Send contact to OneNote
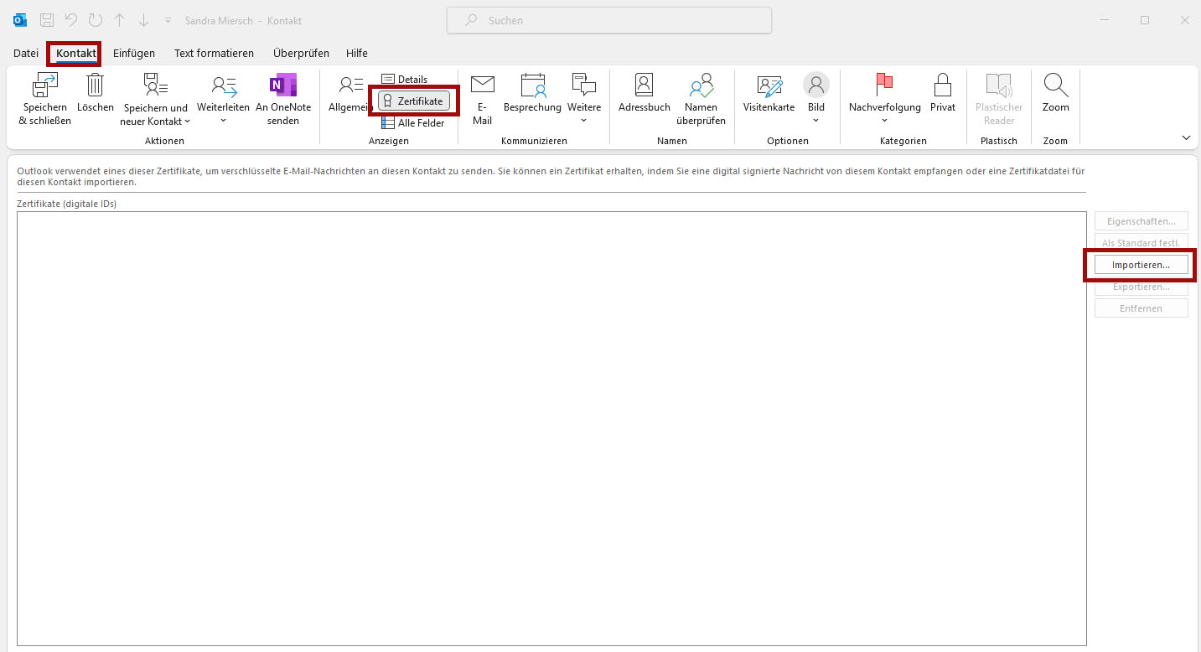This screenshot has height=652, width=1201. (x=283, y=99)
